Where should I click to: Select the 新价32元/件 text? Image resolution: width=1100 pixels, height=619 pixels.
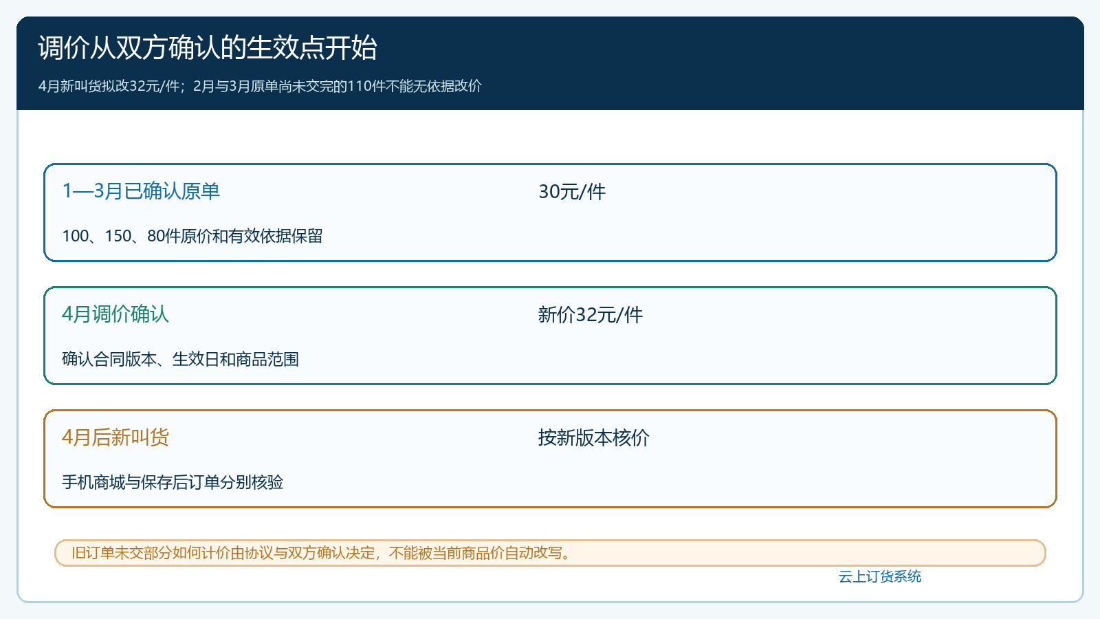[x=591, y=315]
